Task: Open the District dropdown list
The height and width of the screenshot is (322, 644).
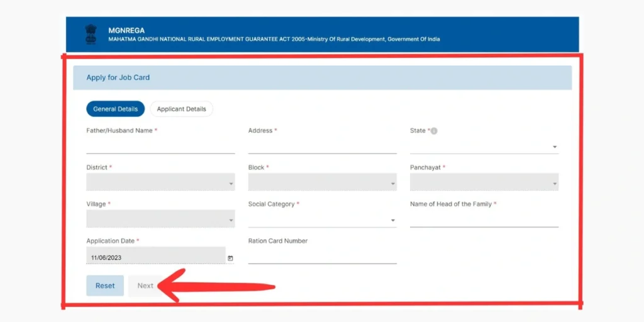Action: (x=160, y=182)
